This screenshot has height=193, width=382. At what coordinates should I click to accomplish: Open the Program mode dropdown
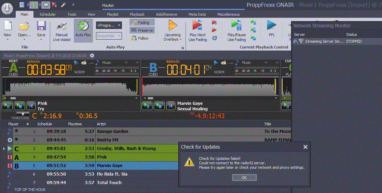tap(109, 25)
